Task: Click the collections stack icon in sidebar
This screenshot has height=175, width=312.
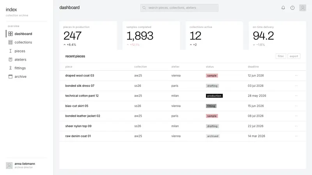Action: (x=11, y=42)
